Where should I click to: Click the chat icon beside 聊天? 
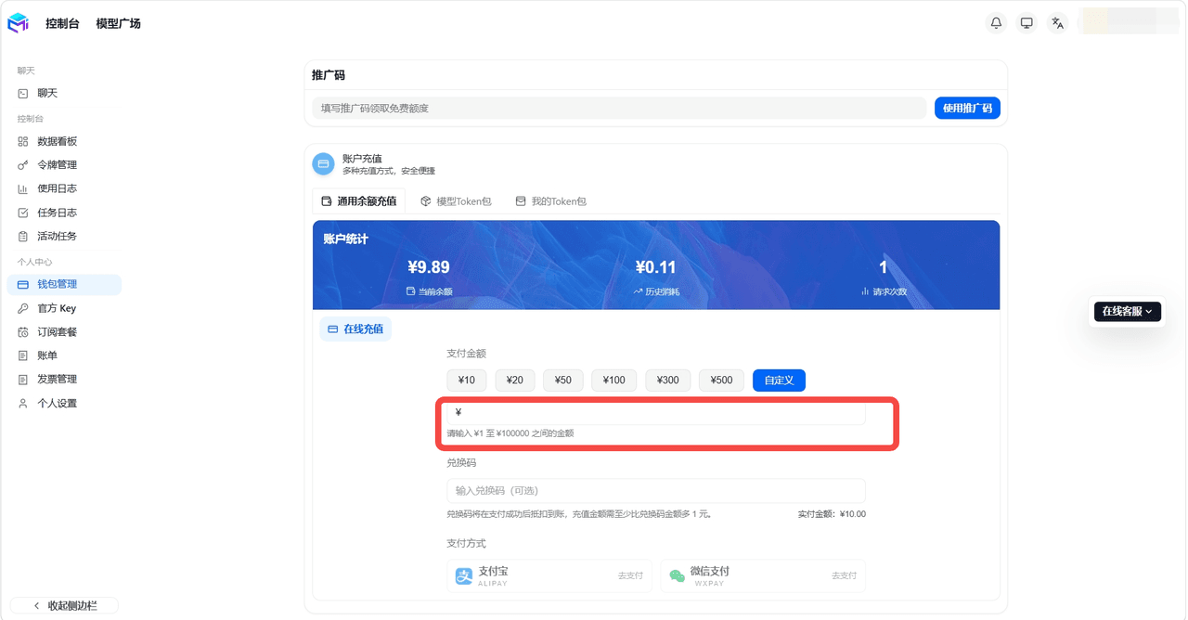(x=23, y=94)
